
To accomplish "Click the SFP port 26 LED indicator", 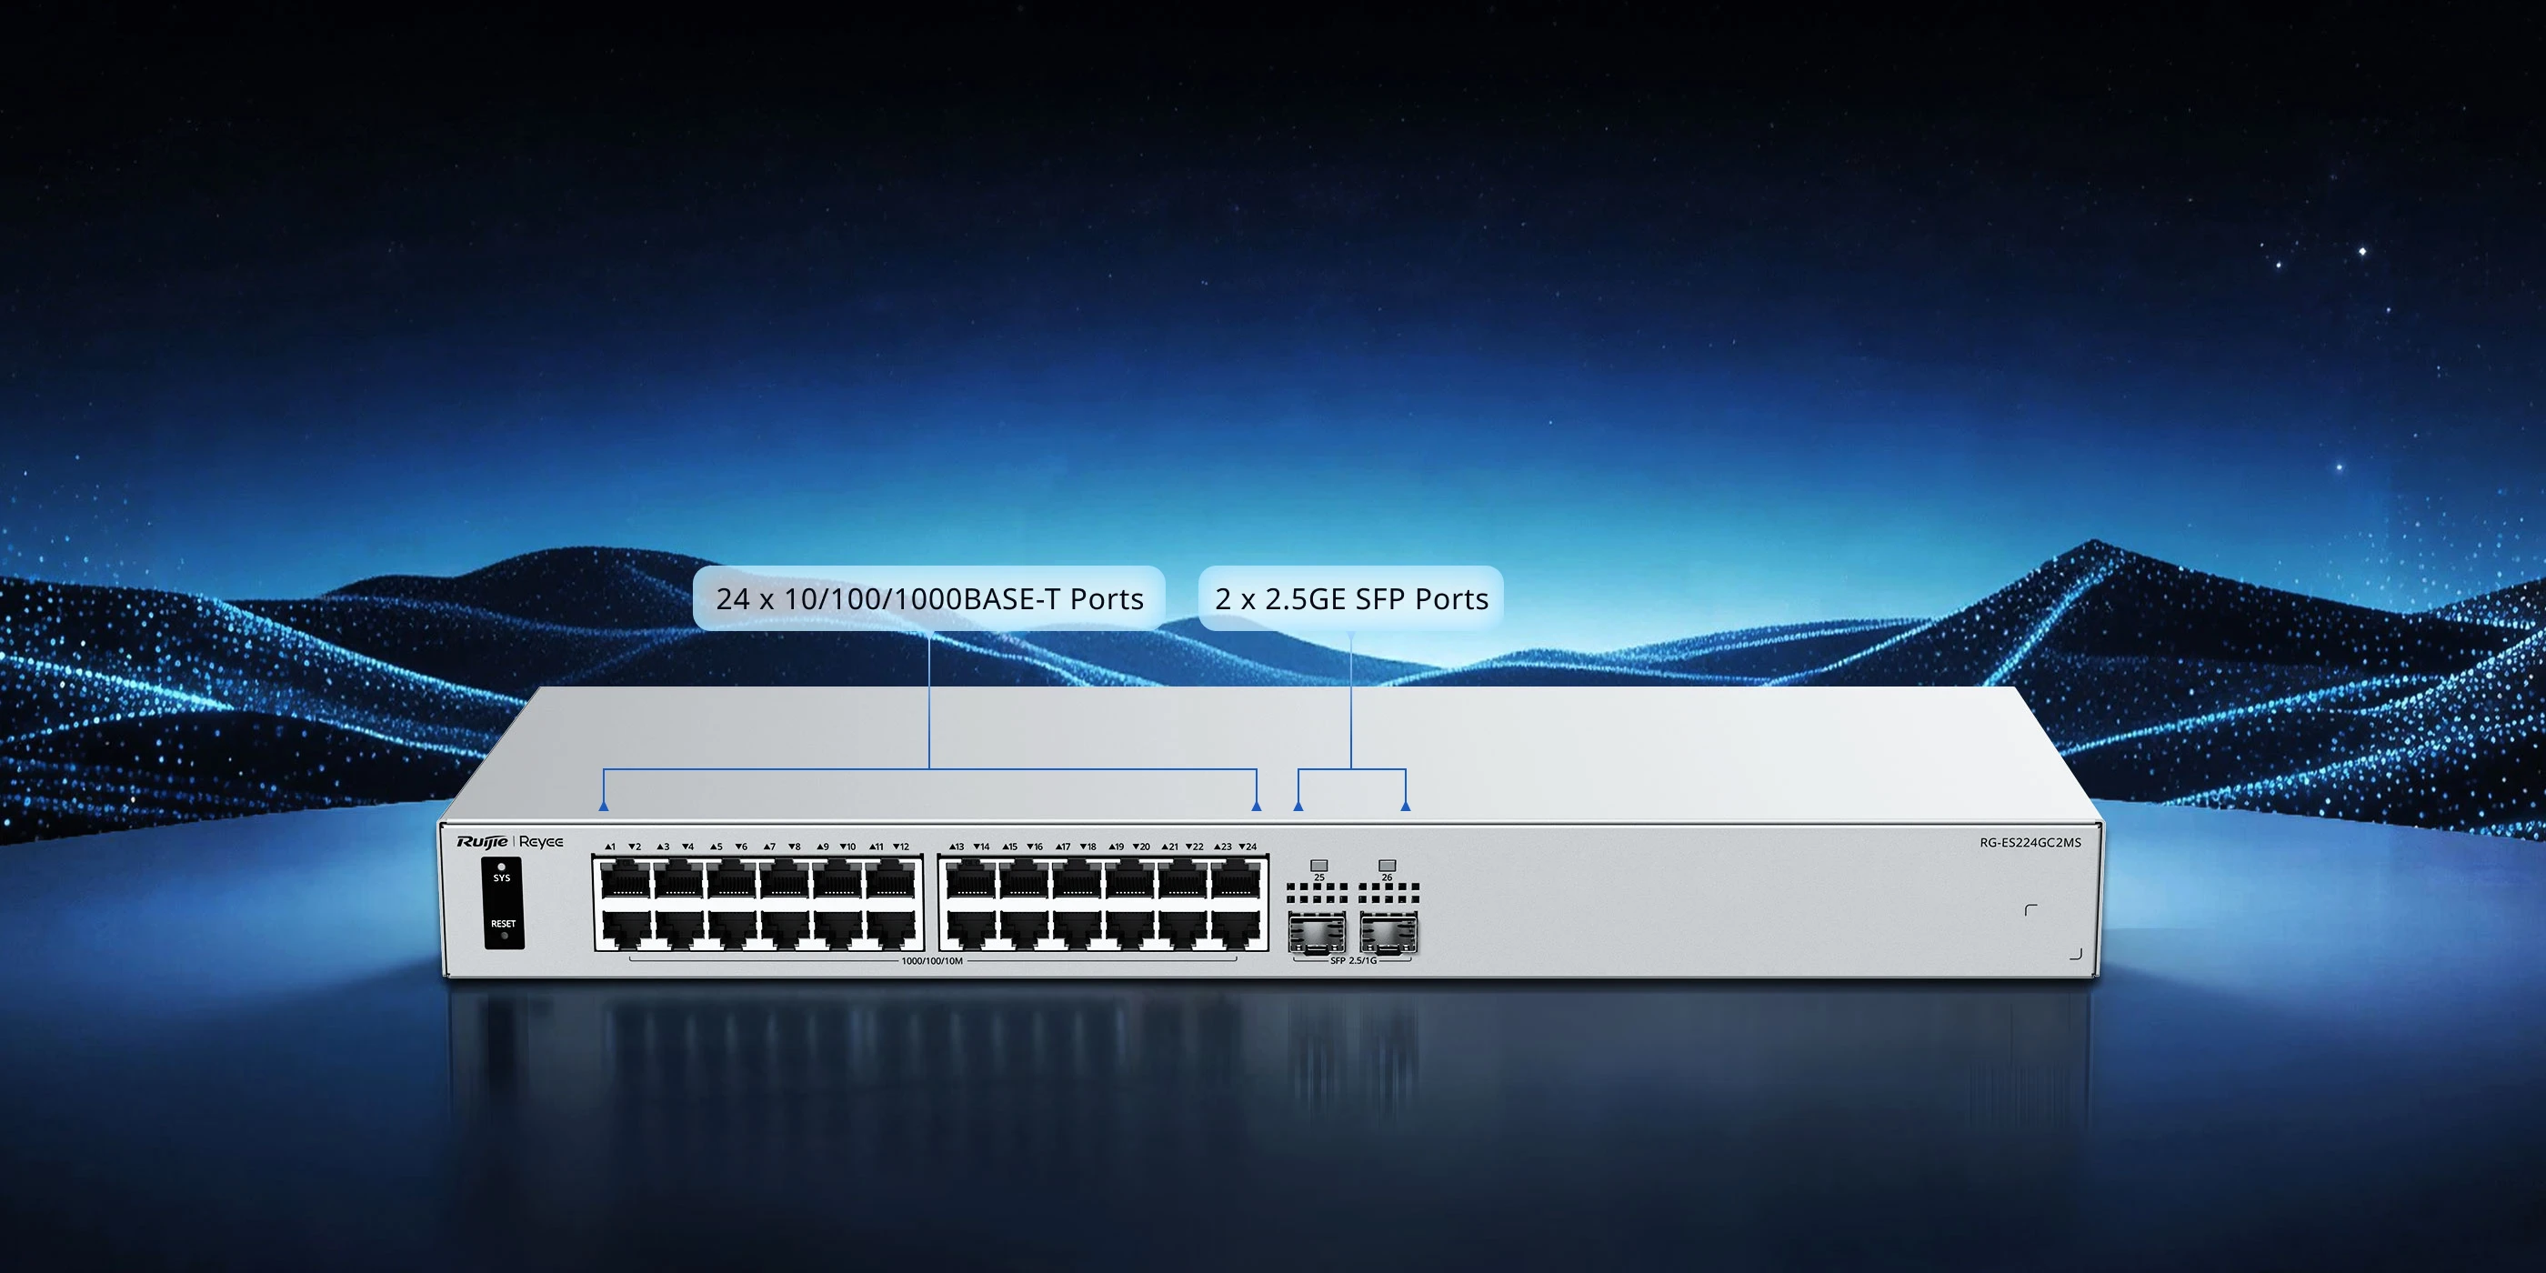I will [x=1387, y=865].
